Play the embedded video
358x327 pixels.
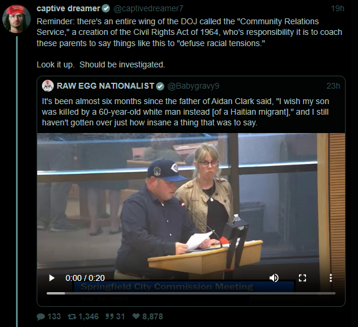click(x=52, y=278)
